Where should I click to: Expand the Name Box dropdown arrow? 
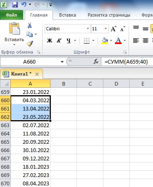point(62,62)
